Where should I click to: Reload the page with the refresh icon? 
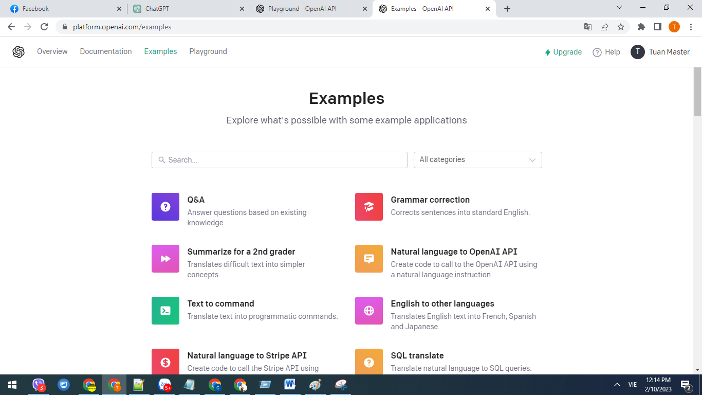[x=44, y=27]
